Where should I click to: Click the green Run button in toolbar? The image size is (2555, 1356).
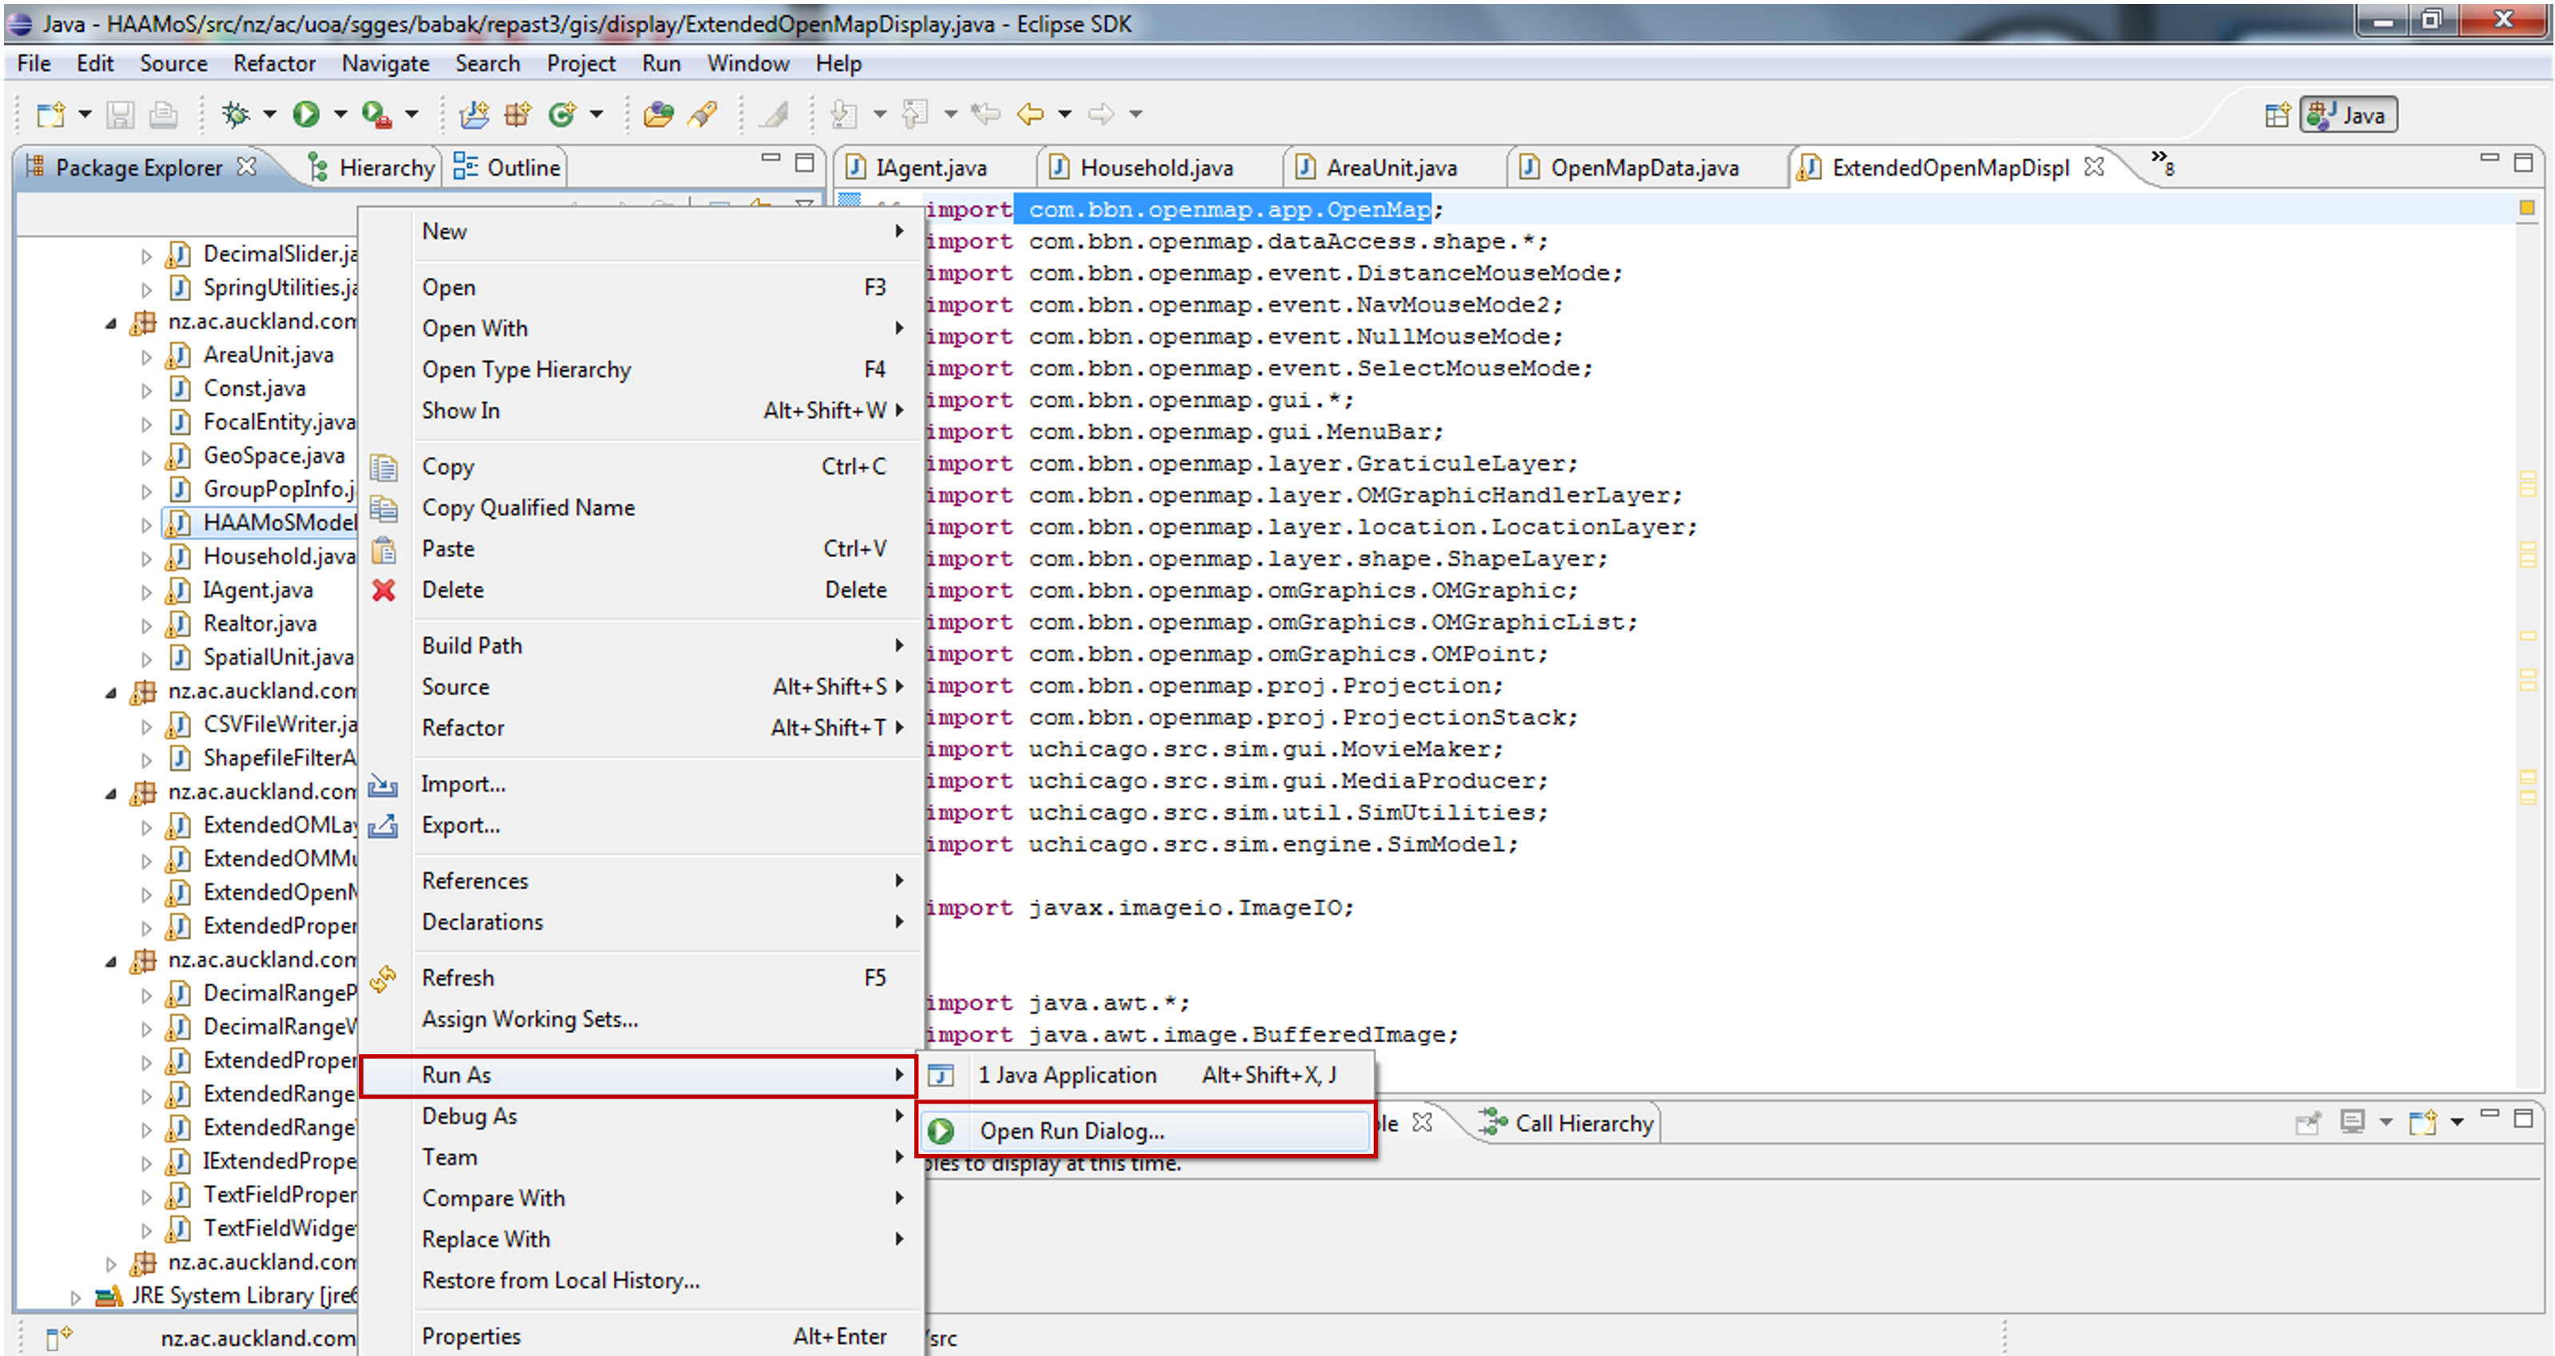pyautogui.click(x=305, y=114)
